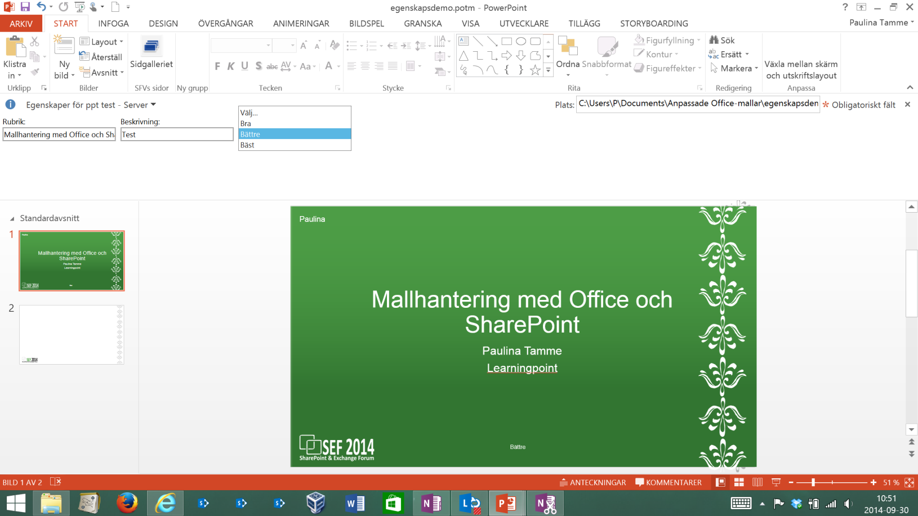This screenshot has width=918, height=516.
Task: Click KOMMENTARER in the status bar
Action: coord(669,482)
